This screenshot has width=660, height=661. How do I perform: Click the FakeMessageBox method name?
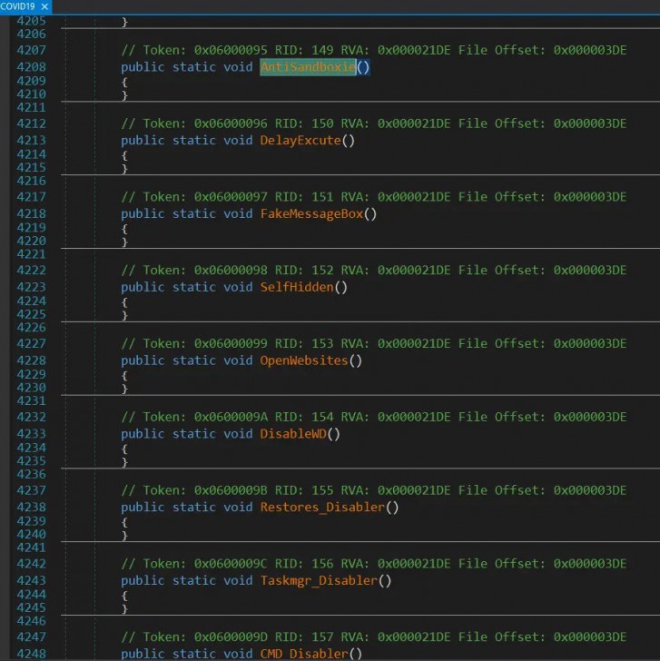(311, 213)
